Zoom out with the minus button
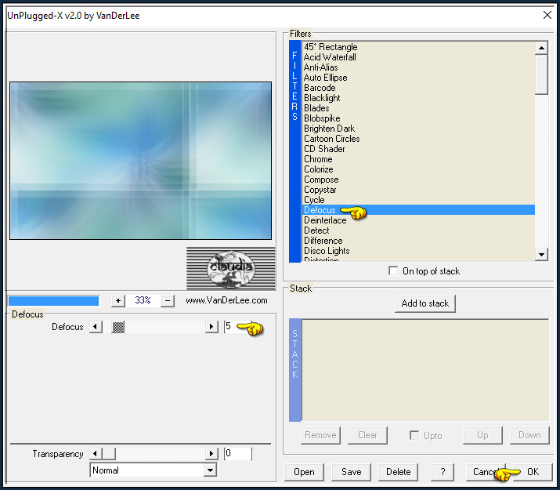This screenshot has height=490, width=560. tap(168, 300)
